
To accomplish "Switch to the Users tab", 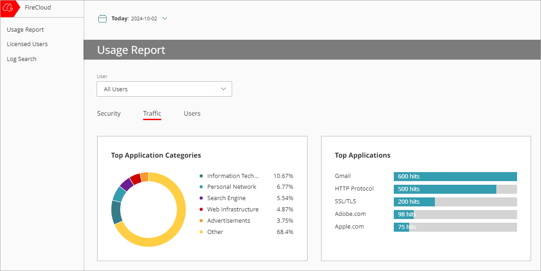I will [192, 114].
